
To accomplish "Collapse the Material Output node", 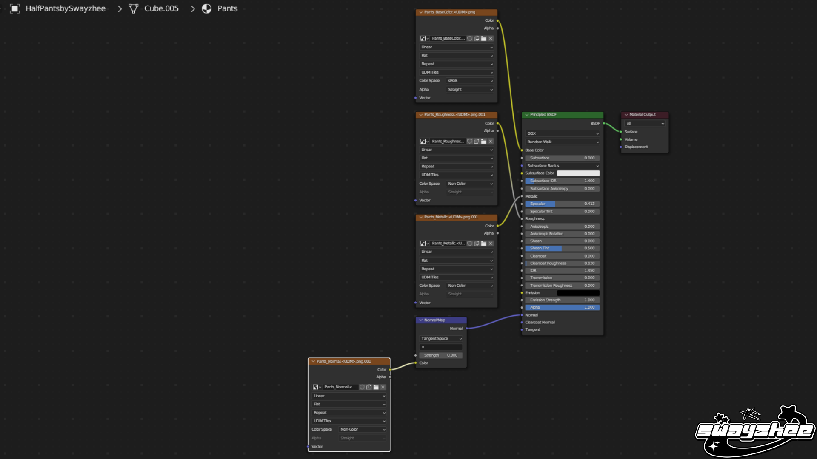I will (x=626, y=115).
